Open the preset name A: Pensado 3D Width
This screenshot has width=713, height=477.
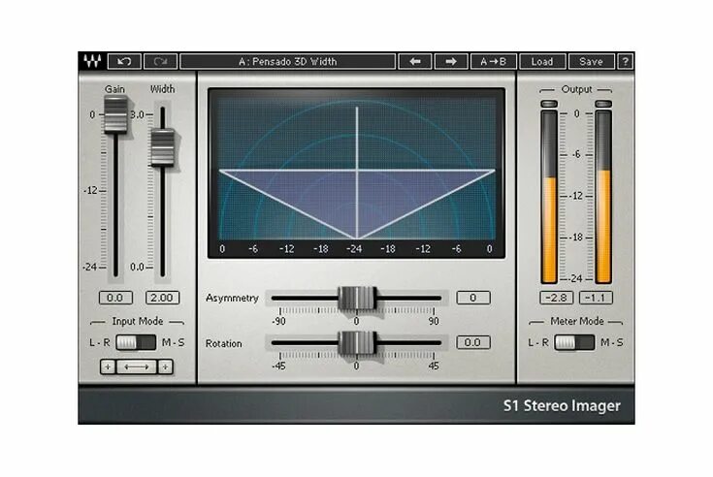(288, 61)
